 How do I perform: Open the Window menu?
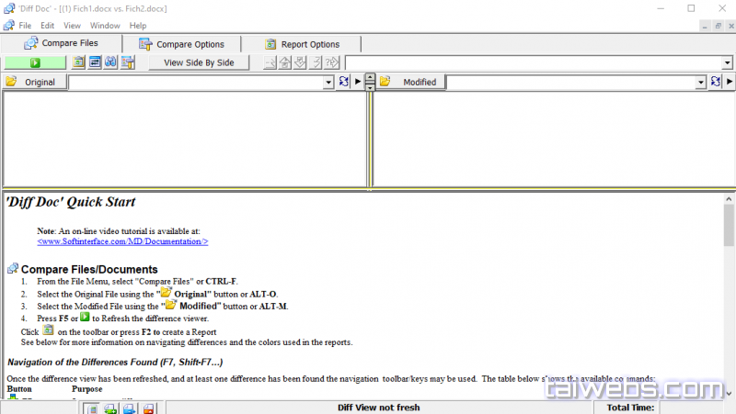(104, 26)
